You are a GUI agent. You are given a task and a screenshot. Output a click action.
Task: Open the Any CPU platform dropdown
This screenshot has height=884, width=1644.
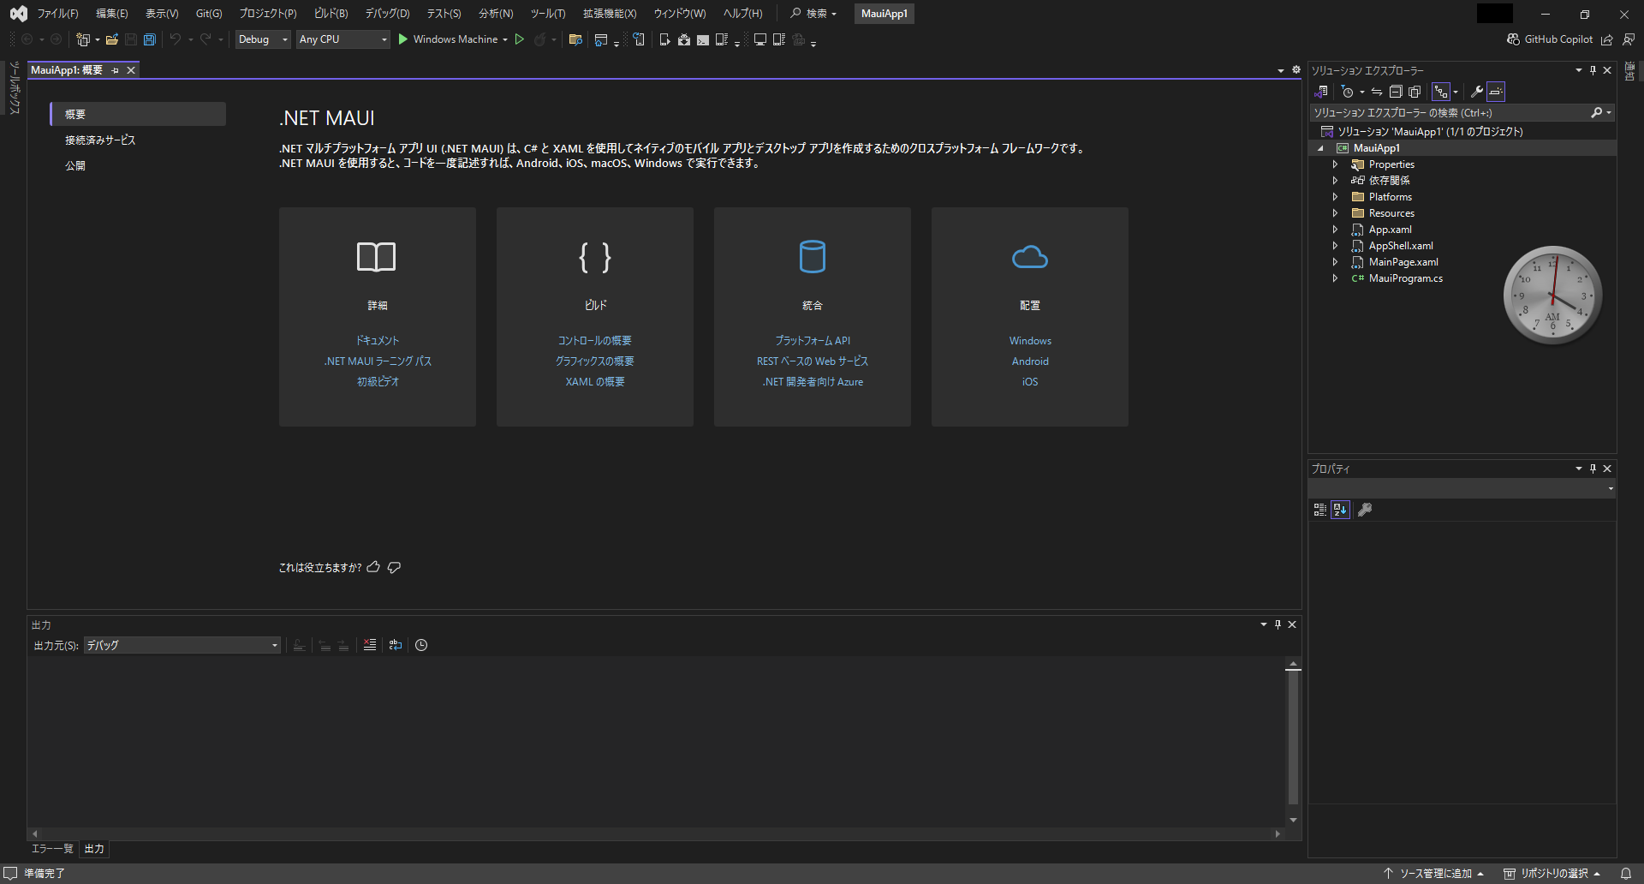343,39
